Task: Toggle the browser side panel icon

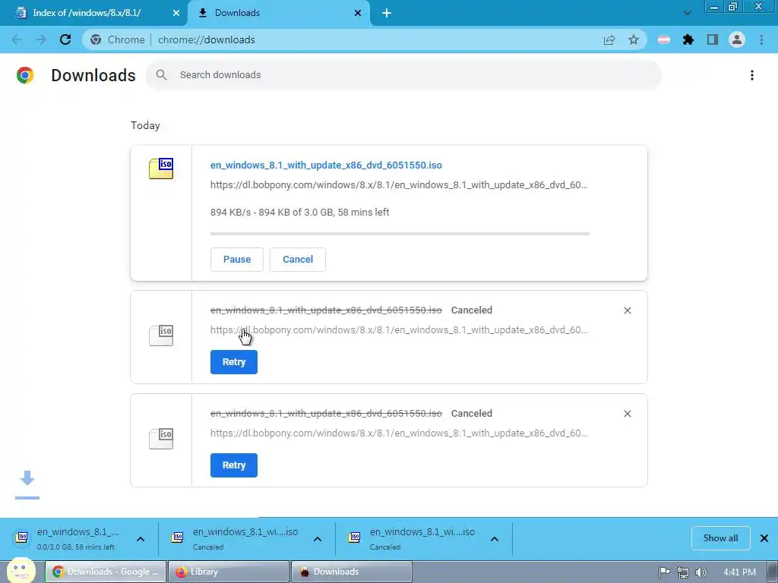Action: coord(713,39)
